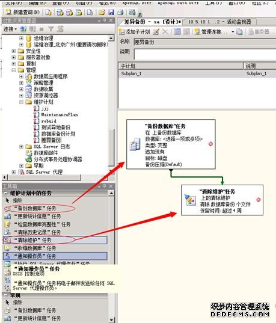Open the 连接 connect dropdown
276x323 pixels.
tap(10, 29)
